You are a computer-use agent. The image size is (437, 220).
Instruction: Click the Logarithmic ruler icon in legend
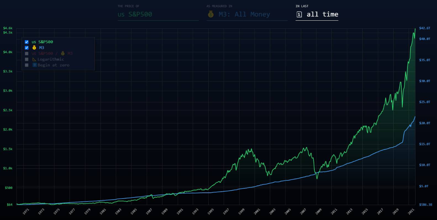34,59
